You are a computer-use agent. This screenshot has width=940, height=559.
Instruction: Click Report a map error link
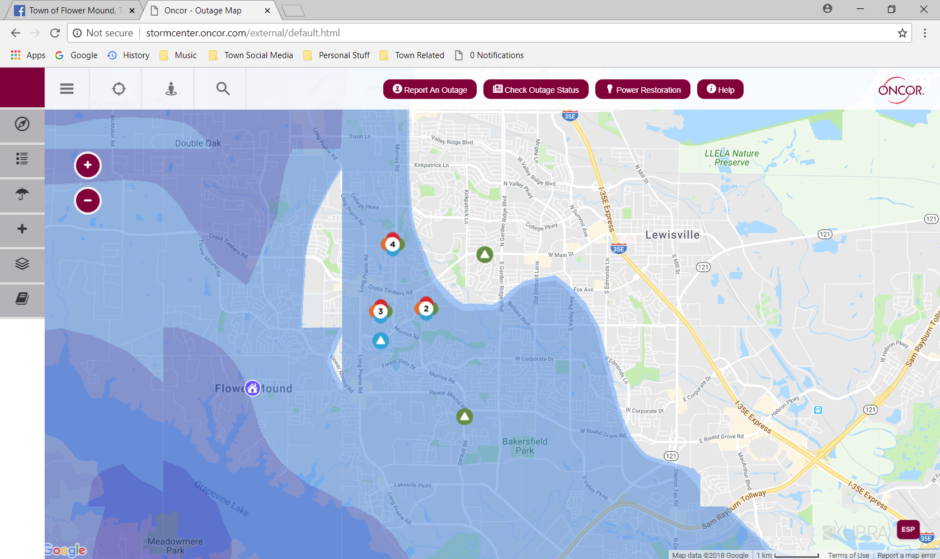906,555
